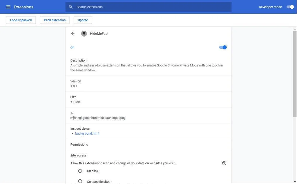Select the On click radio option
Viewport: 297px width, 184px height.
tap(80, 171)
